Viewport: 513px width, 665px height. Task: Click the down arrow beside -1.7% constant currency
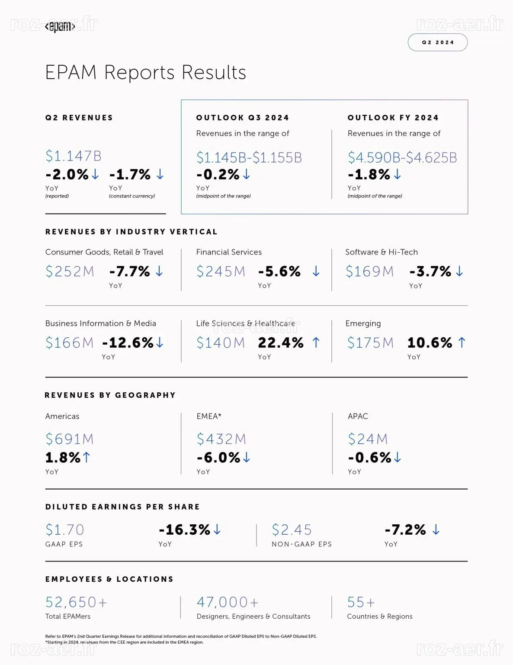[160, 174]
